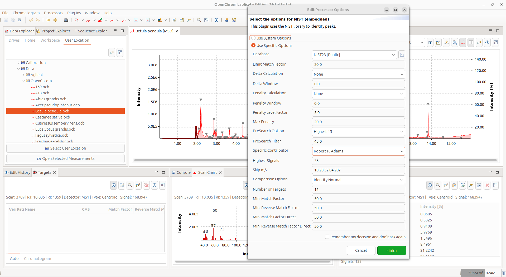Click the blue info icon in main toolbar
This screenshot has height=277, width=506.
point(216,20)
